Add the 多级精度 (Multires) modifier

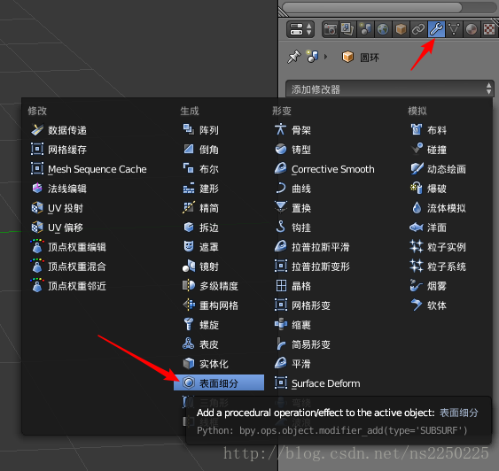coord(210,286)
